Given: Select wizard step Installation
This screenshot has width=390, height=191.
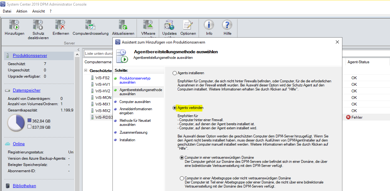Looking at the screenshot, I should tap(127, 140).
